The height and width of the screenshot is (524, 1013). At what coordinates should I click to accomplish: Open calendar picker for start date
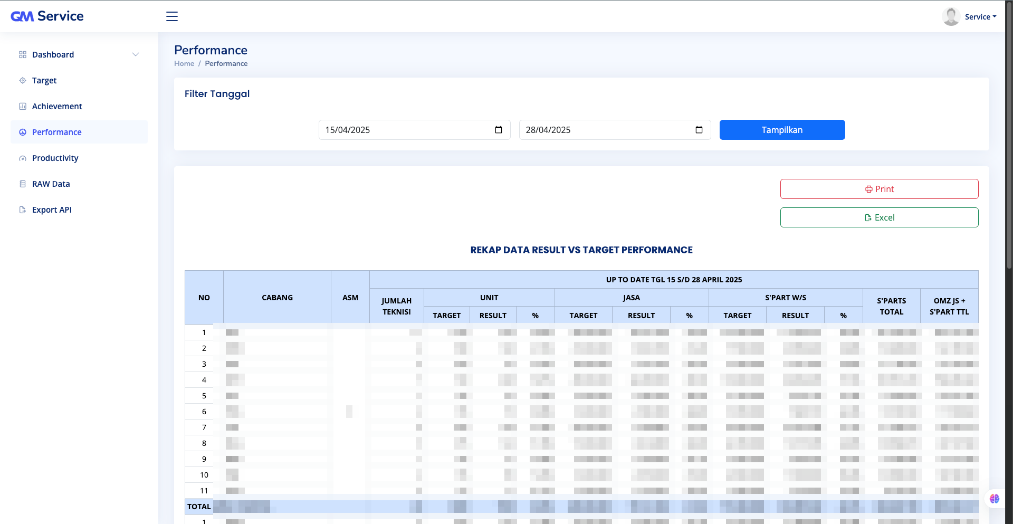(499, 130)
